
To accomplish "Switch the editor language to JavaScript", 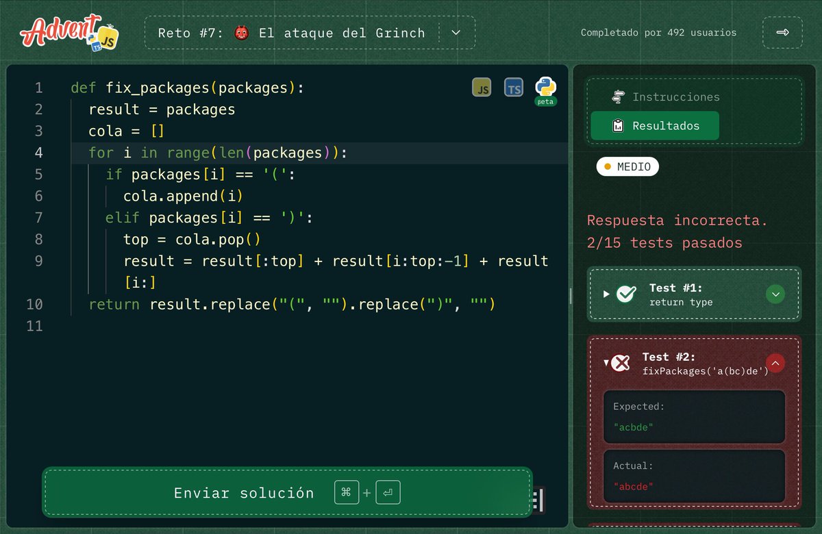I will click(482, 87).
